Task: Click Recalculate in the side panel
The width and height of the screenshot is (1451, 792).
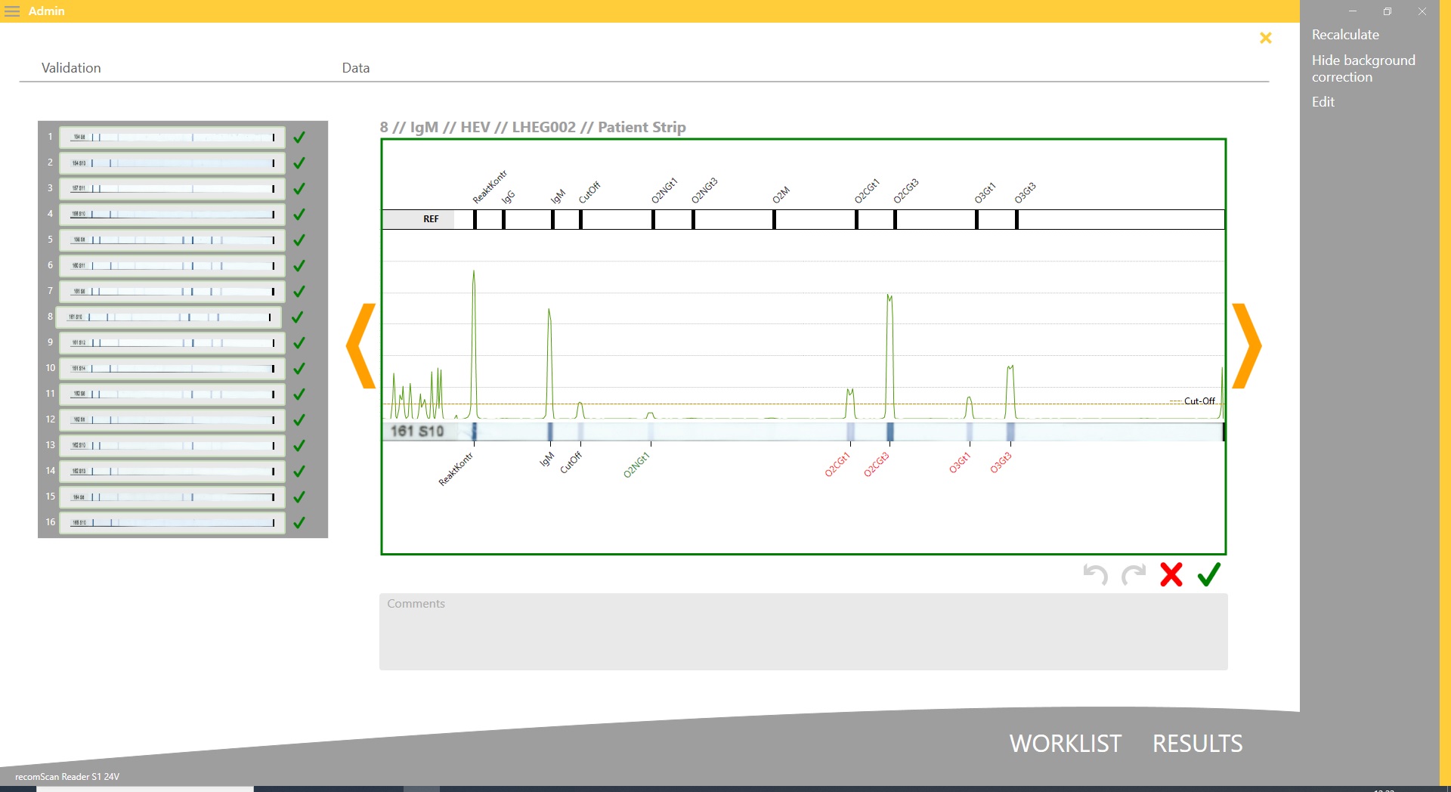Action: 1345,35
